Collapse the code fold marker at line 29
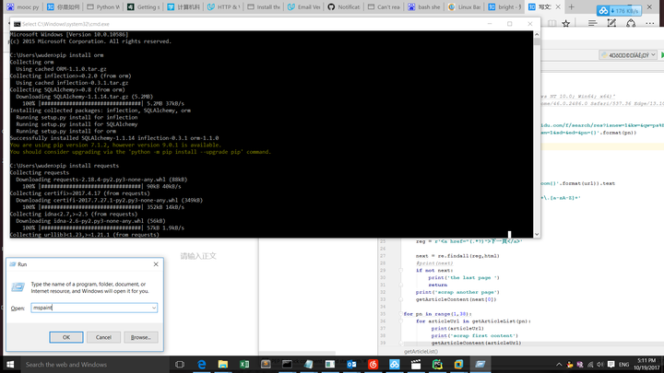Viewport: 664px width, 373px height. coord(400,270)
